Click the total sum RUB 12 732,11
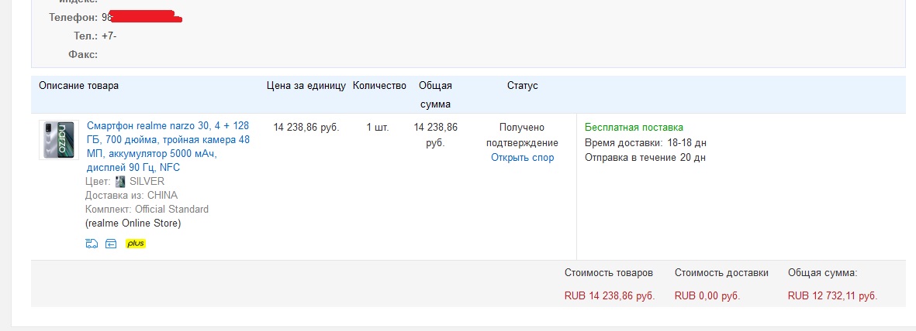916x331 pixels. (x=832, y=295)
